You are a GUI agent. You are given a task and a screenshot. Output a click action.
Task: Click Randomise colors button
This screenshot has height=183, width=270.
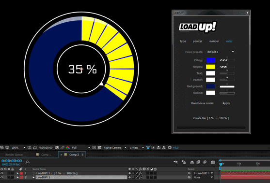202,103
